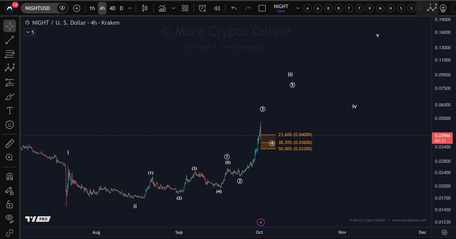
Task: Click the 38.20% (0.03600) Fibonacci label
Action: tap(295, 143)
